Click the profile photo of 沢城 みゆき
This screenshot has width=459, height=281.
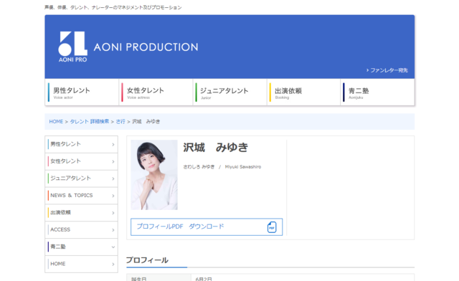[x=154, y=175]
